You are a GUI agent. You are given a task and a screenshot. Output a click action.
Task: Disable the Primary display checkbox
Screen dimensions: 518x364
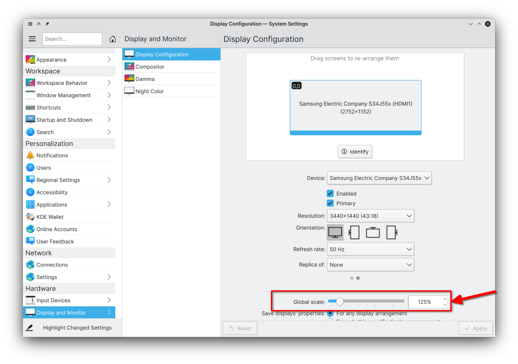(330, 203)
